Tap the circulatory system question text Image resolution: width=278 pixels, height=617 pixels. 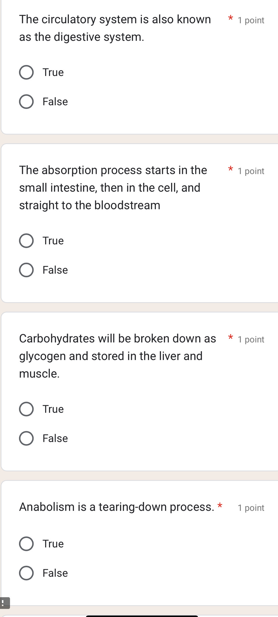[115, 28]
